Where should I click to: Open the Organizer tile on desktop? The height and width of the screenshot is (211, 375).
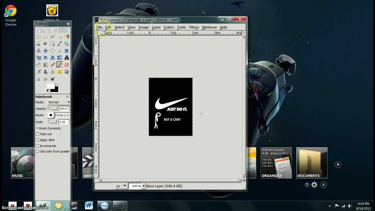click(276, 163)
